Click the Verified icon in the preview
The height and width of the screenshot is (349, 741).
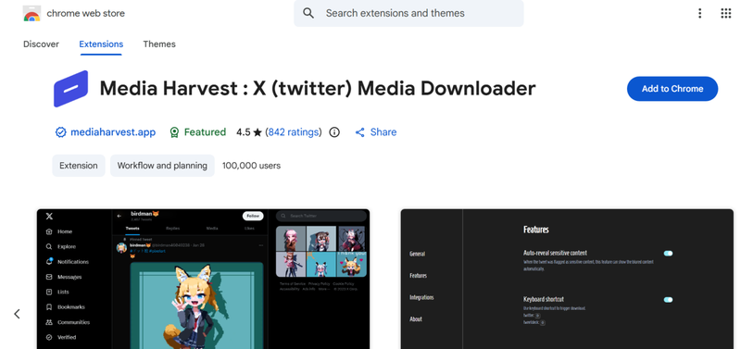pos(49,337)
